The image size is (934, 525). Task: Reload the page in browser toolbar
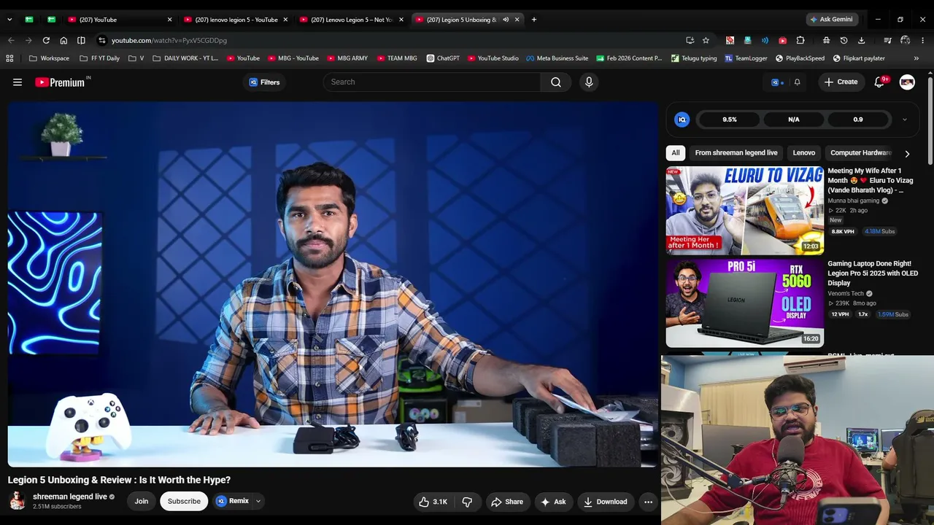pyautogui.click(x=46, y=40)
